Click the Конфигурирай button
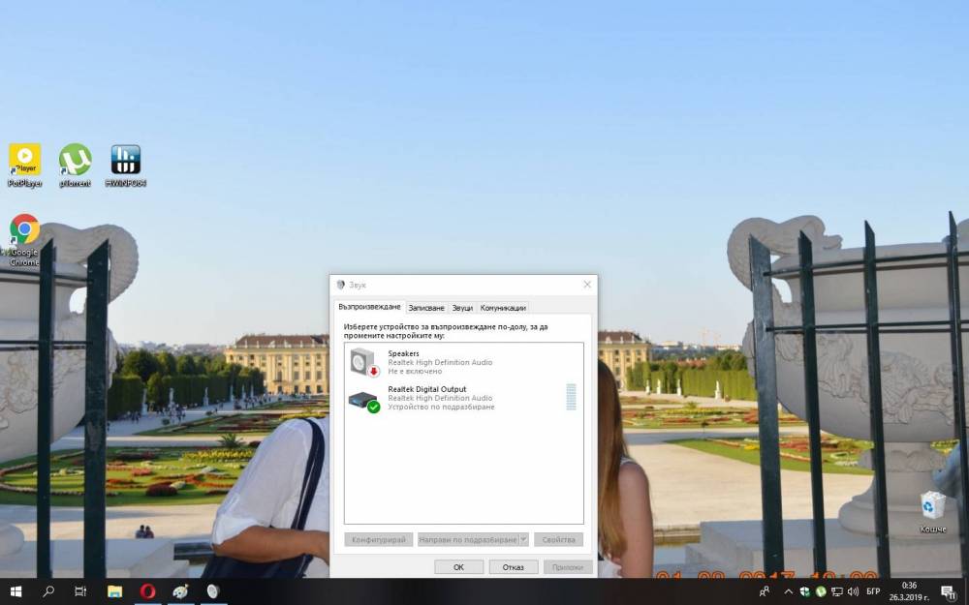The width and height of the screenshot is (969, 605). (x=378, y=539)
